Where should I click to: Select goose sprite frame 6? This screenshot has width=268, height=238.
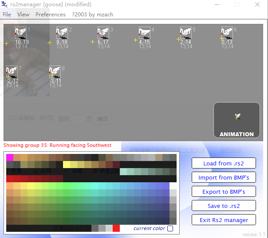coord(227,33)
